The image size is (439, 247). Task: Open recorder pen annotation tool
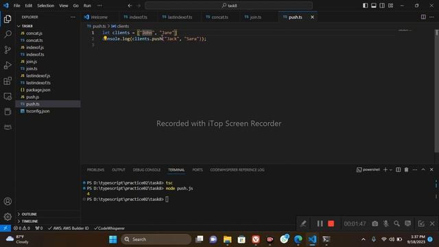click(303, 224)
